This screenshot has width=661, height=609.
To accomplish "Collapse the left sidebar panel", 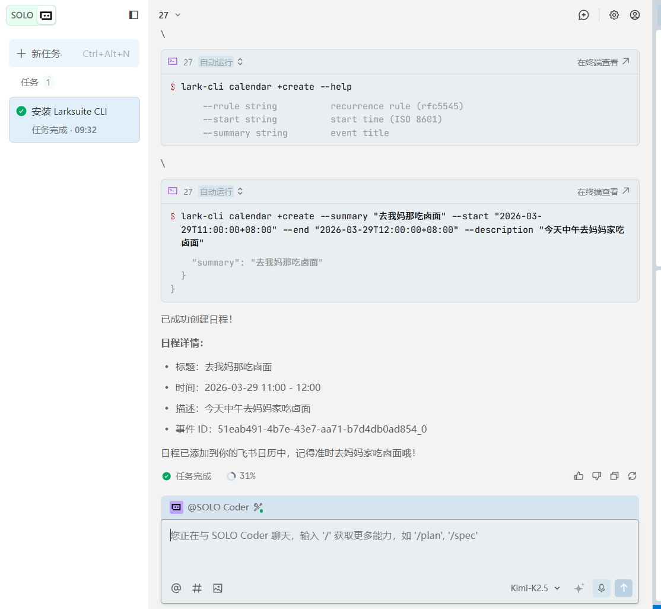I will click(x=134, y=15).
